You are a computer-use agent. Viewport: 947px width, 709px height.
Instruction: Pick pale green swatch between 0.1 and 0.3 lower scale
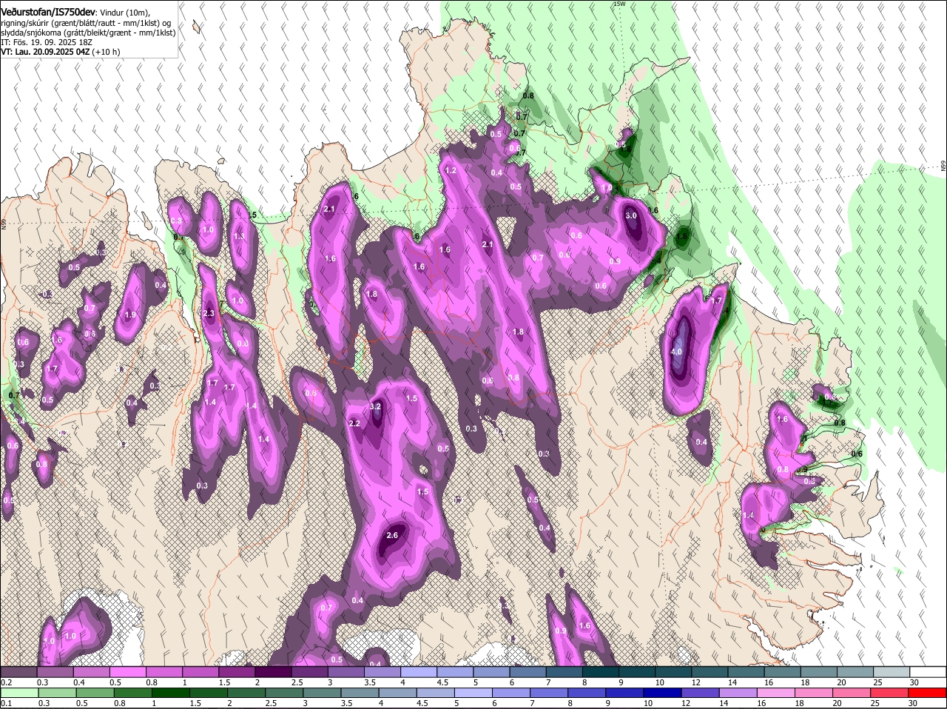[x=18, y=693]
